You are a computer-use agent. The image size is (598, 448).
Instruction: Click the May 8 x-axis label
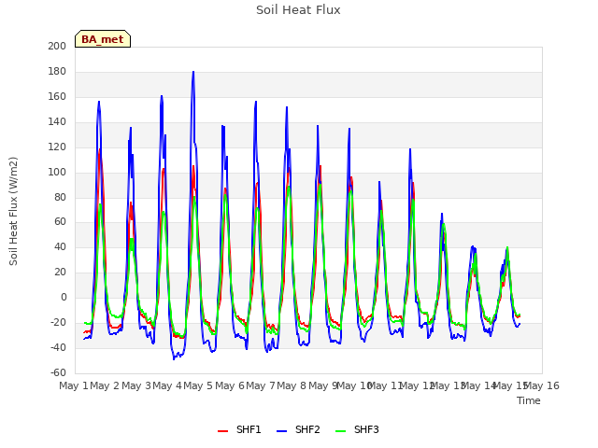292,385
